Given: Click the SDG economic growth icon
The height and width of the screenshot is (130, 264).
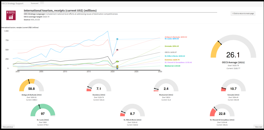Looking at the screenshot, I should pyautogui.click(x=11, y=15).
